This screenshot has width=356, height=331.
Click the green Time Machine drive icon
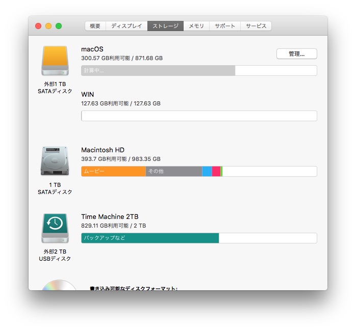tap(55, 228)
